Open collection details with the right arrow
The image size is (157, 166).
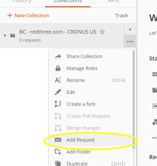[x=130, y=30]
